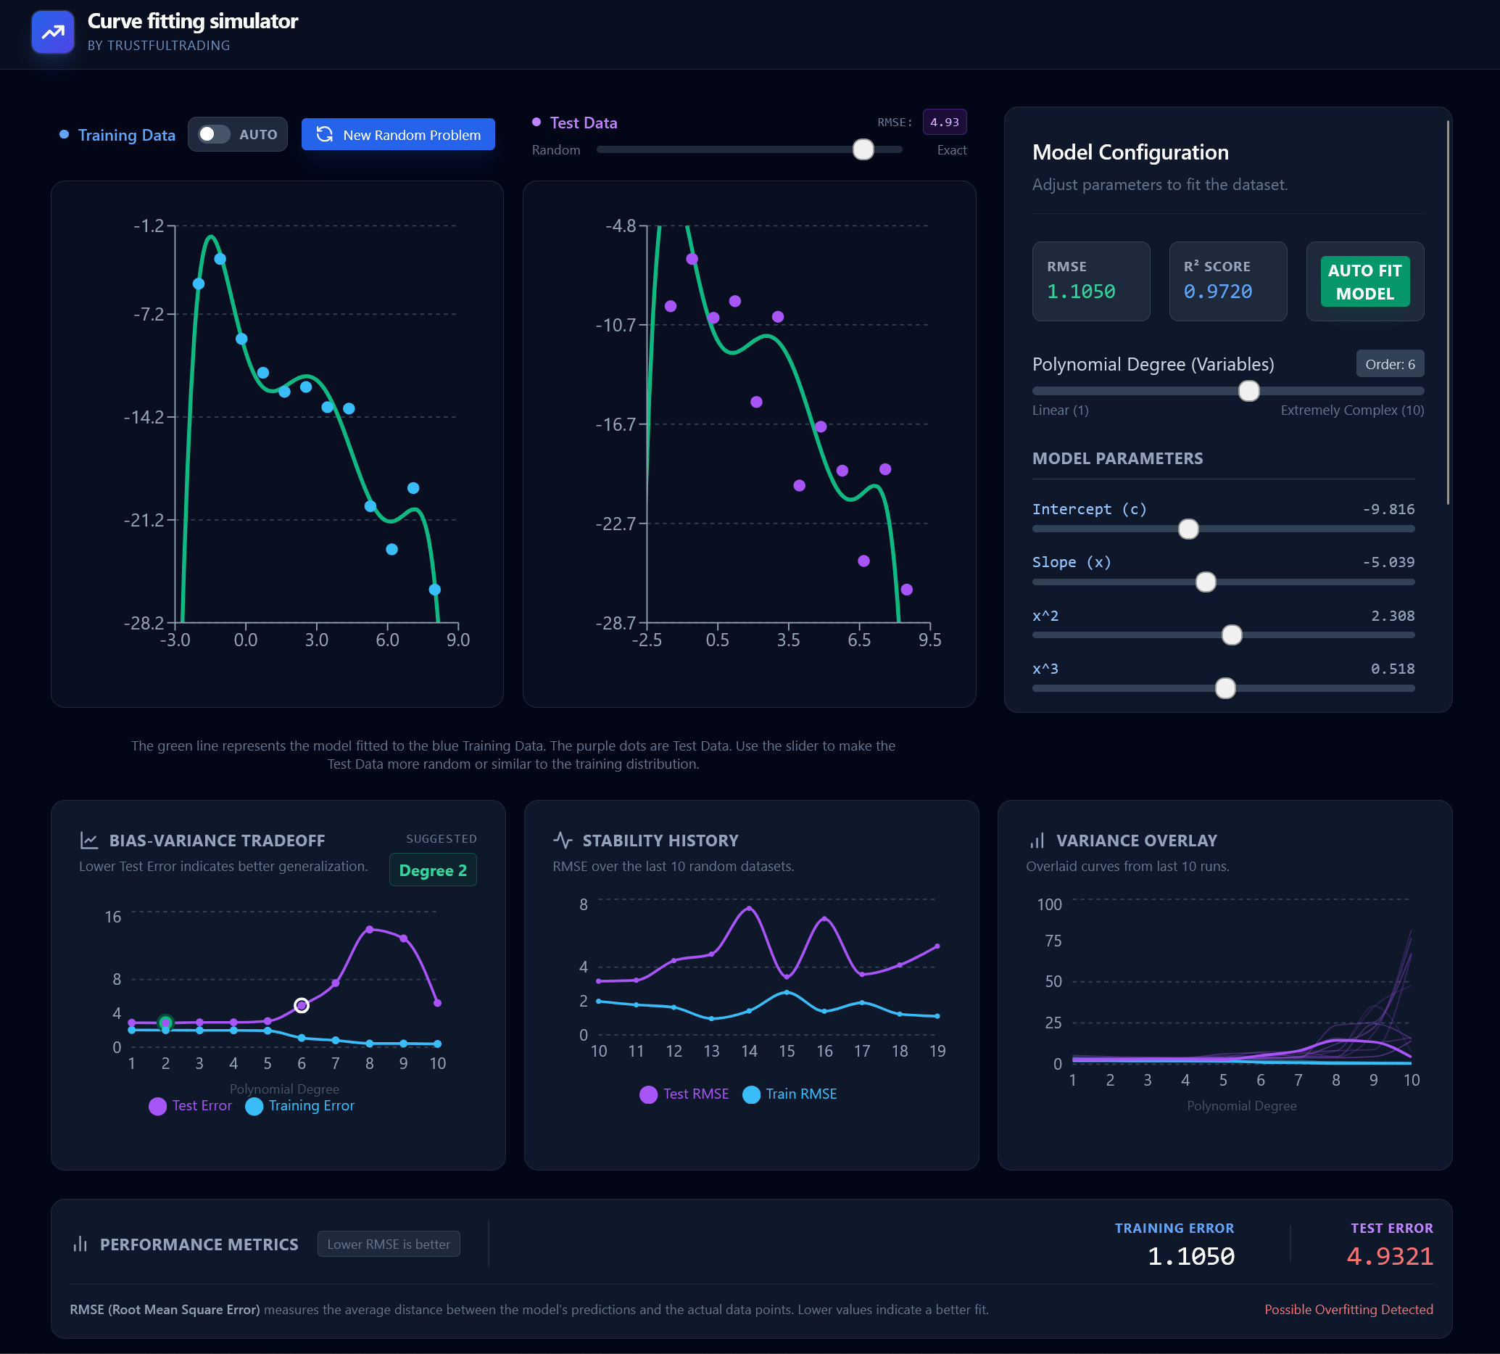Click the Polynomial Degree slider handle

point(1248,391)
